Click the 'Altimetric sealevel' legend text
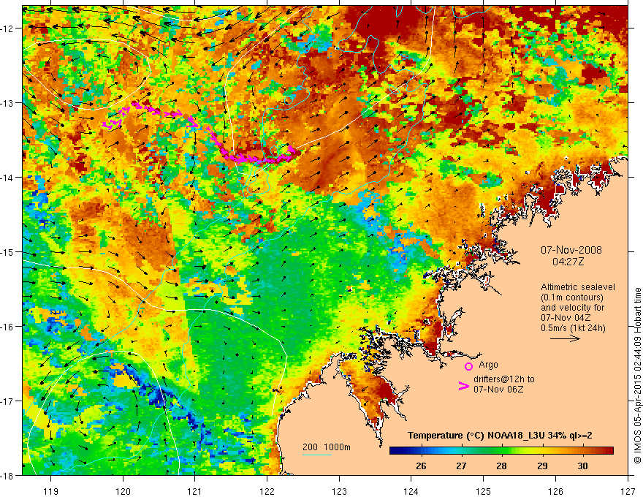This screenshot has width=643, height=497. (578, 287)
